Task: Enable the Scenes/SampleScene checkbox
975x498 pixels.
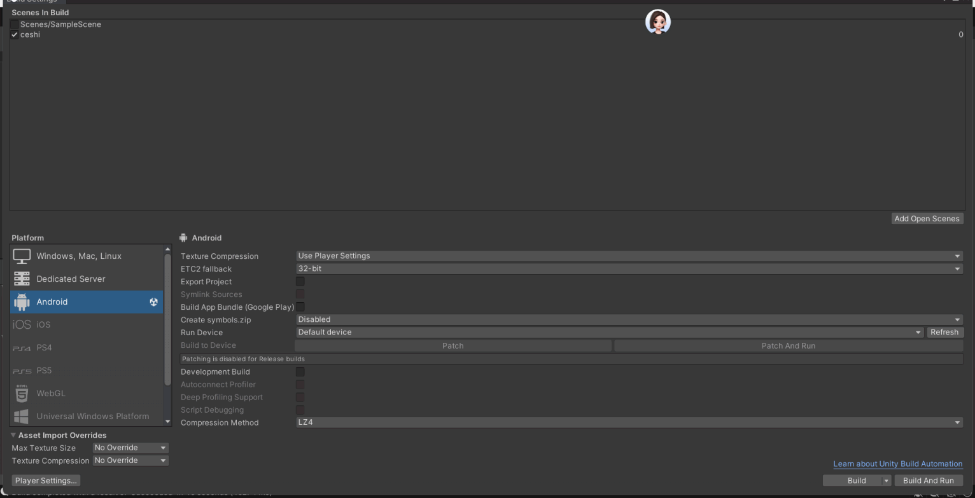Action: (15, 24)
